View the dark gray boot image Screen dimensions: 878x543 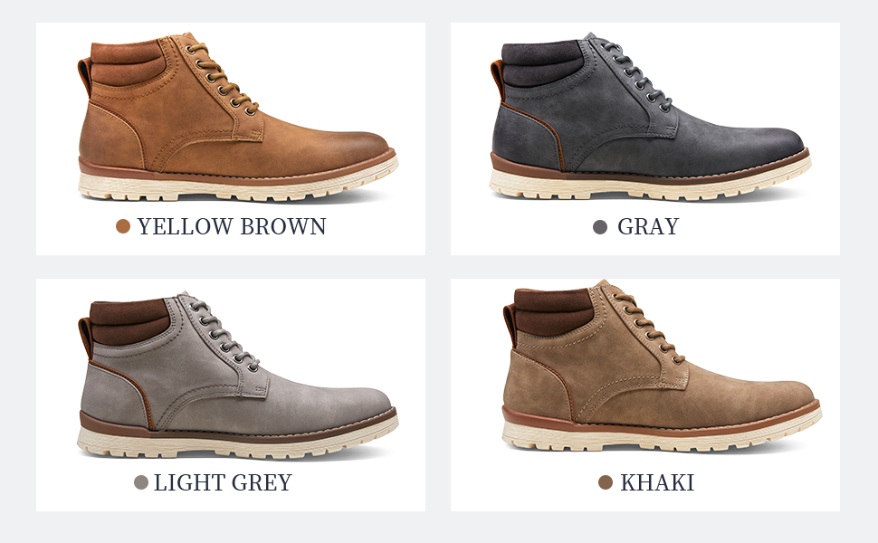pyautogui.click(x=650, y=116)
